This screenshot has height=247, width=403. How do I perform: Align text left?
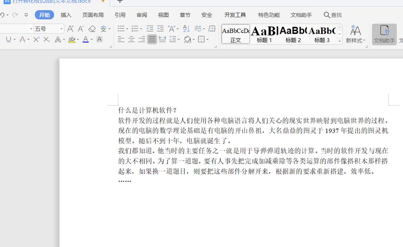coord(121,39)
